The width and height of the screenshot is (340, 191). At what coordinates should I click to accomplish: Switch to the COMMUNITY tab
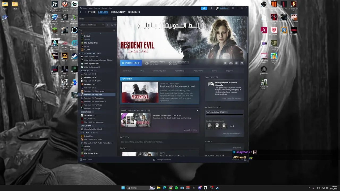[118, 12]
